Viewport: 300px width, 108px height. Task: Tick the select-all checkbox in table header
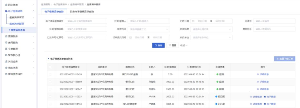pos(50,67)
